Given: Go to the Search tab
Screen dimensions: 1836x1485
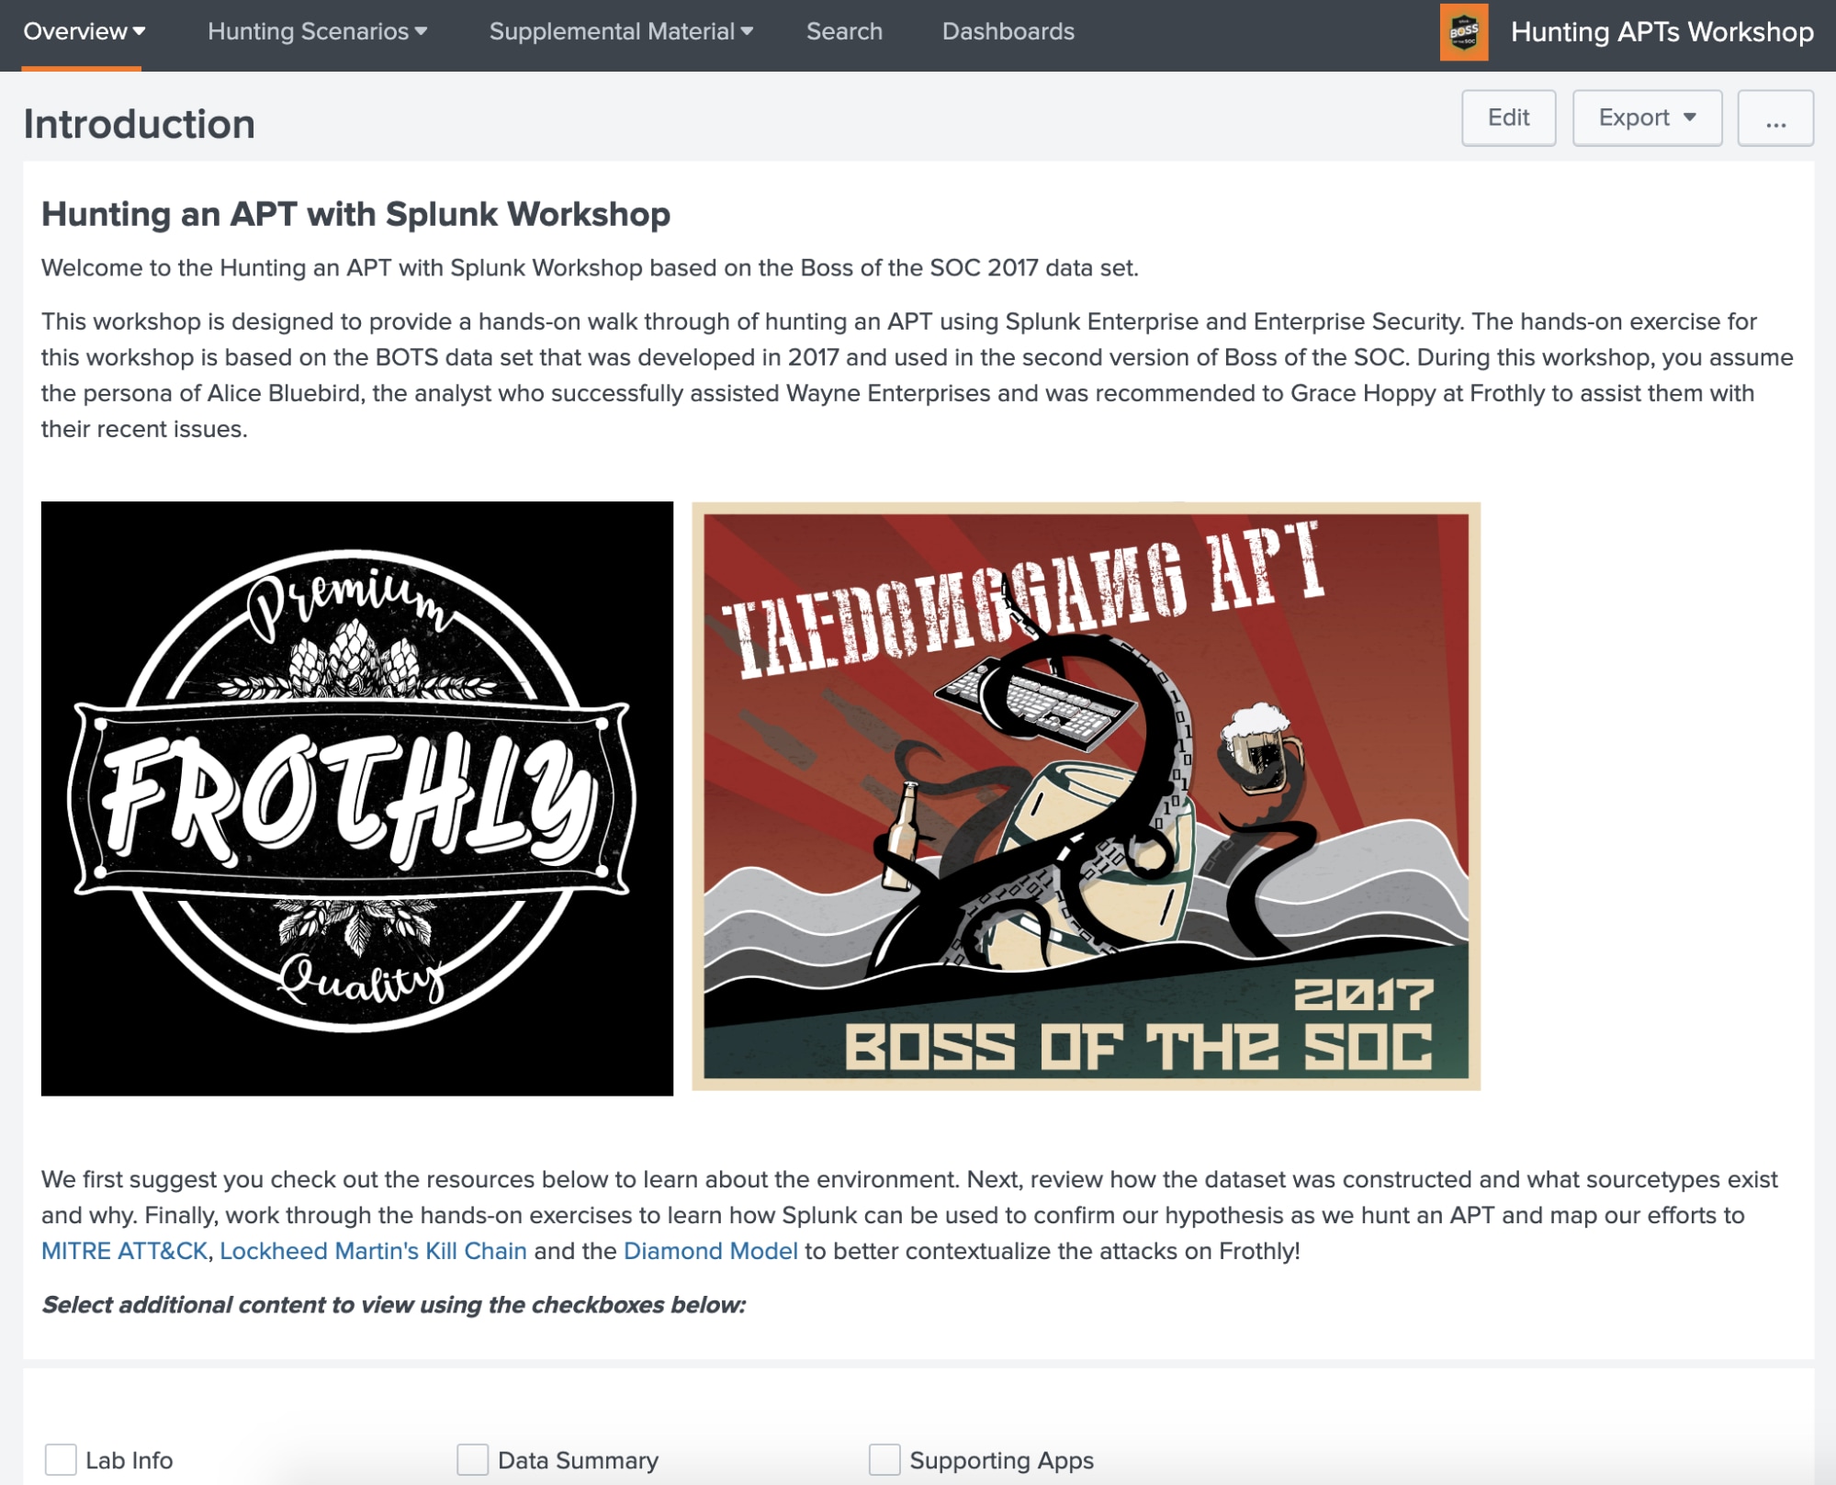Looking at the screenshot, I should [x=844, y=31].
